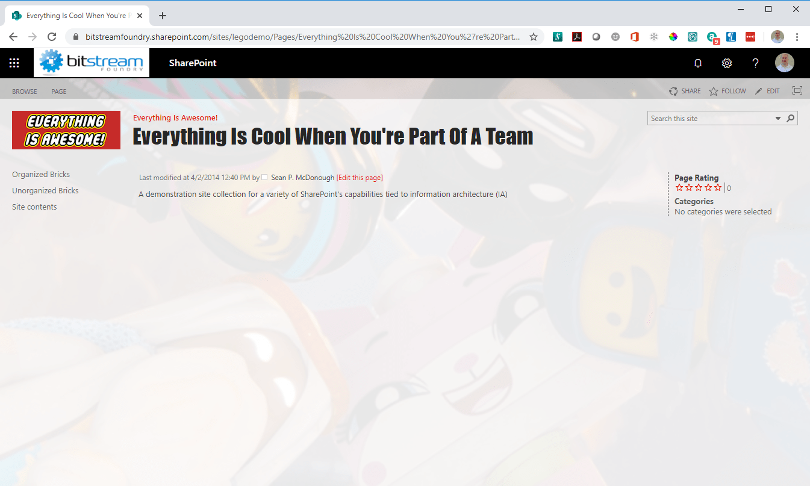The width and height of the screenshot is (810, 486).
Task: Click the search magnifier icon
Action: click(x=791, y=118)
